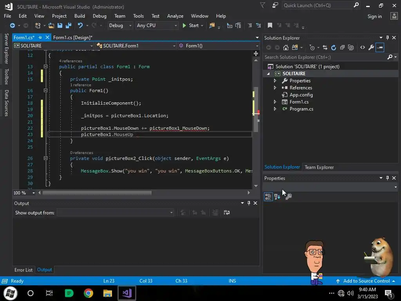
Task: Toggle a bookmark with the Bookmark icon
Action: point(270,25)
